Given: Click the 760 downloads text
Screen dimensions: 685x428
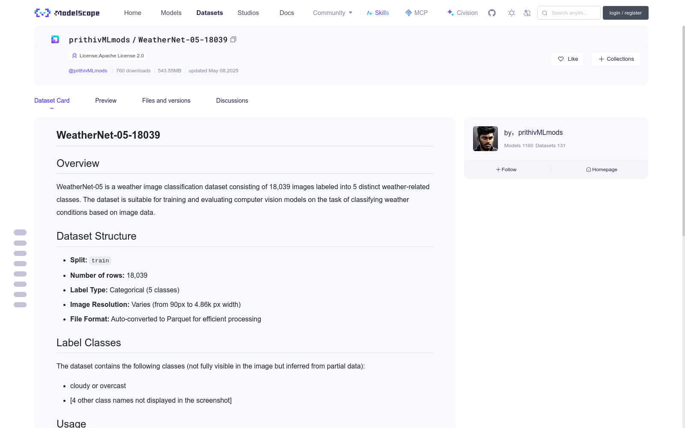Looking at the screenshot, I should coord(133,71).
